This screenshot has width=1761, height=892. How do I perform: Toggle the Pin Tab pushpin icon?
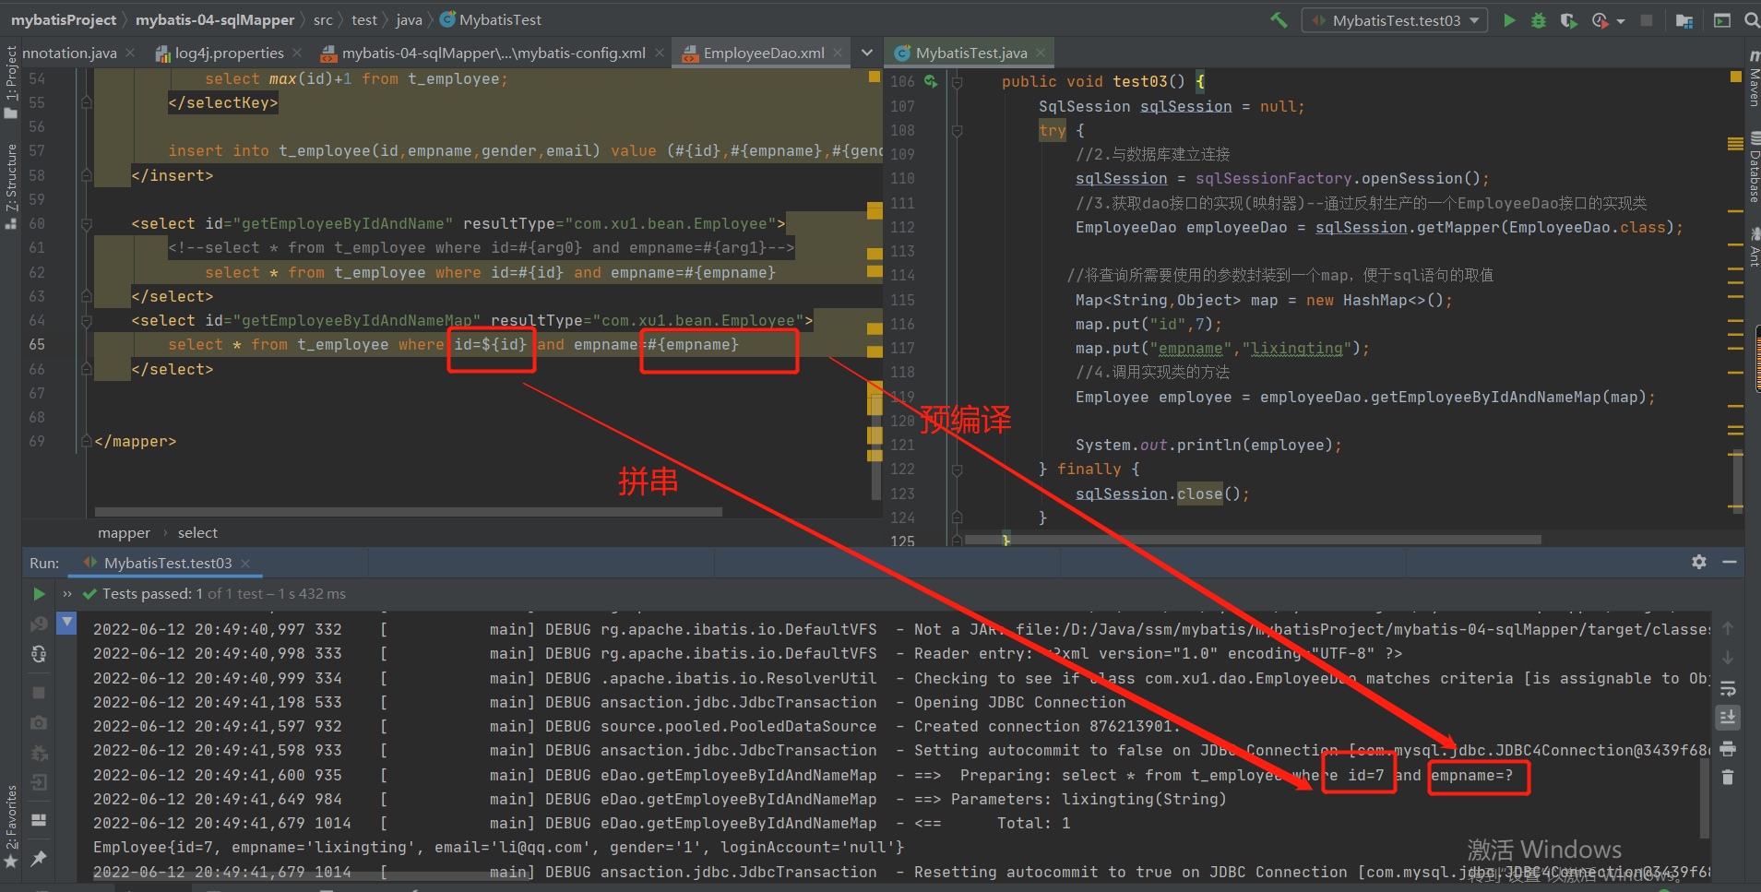39,858
